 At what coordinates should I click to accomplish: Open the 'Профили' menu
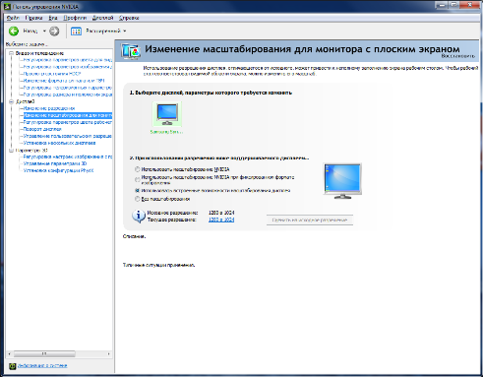pyautogui.click(x=75, y=18)
